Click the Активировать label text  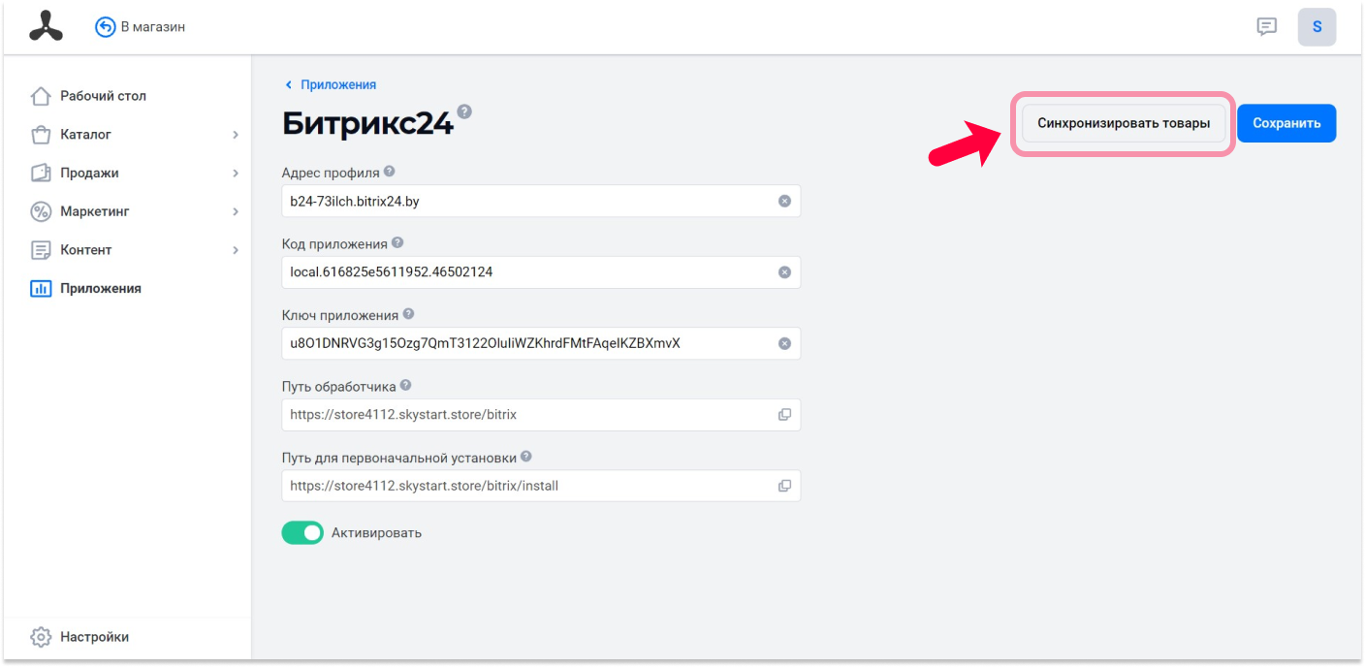(x=376, y=533)
